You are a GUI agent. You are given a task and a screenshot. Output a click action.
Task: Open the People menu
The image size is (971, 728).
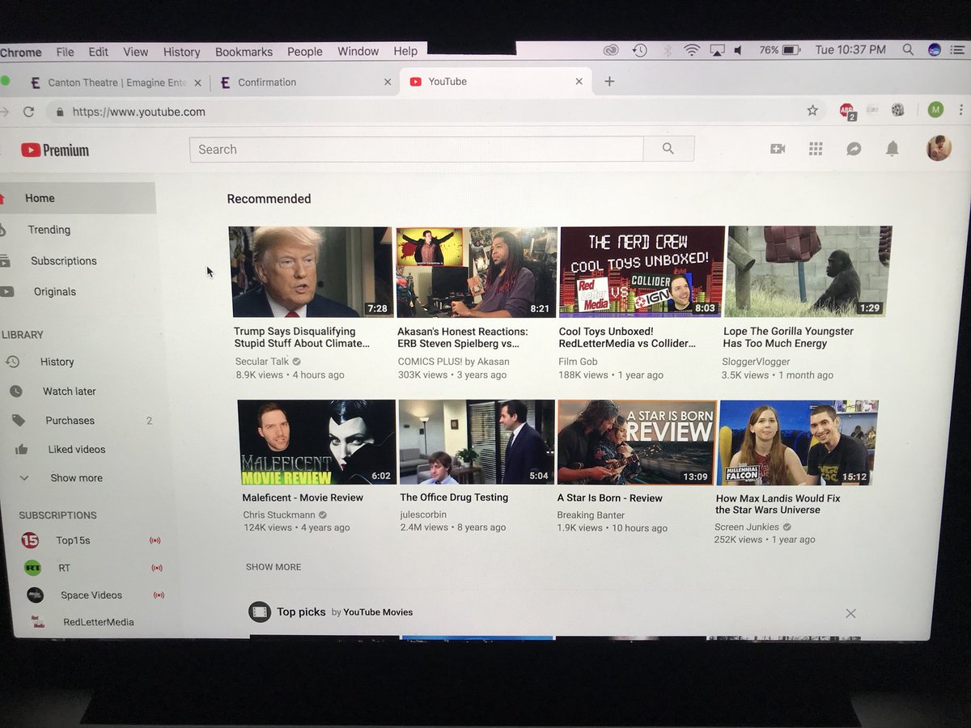coord(305,52)
